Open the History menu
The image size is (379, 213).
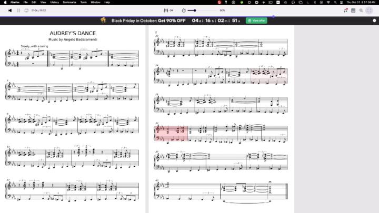pyautogui.click(x=54, y=2)
